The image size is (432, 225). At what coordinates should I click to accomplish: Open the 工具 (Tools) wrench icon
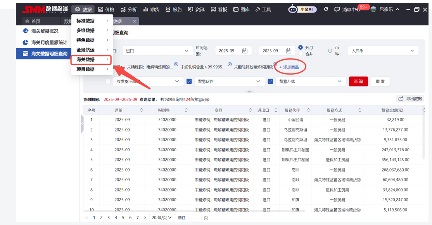pyautogui.click(x=258, y=9)
